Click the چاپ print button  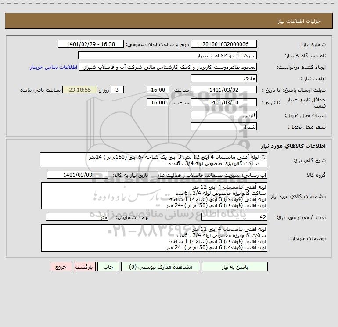[x=108, y=267]
